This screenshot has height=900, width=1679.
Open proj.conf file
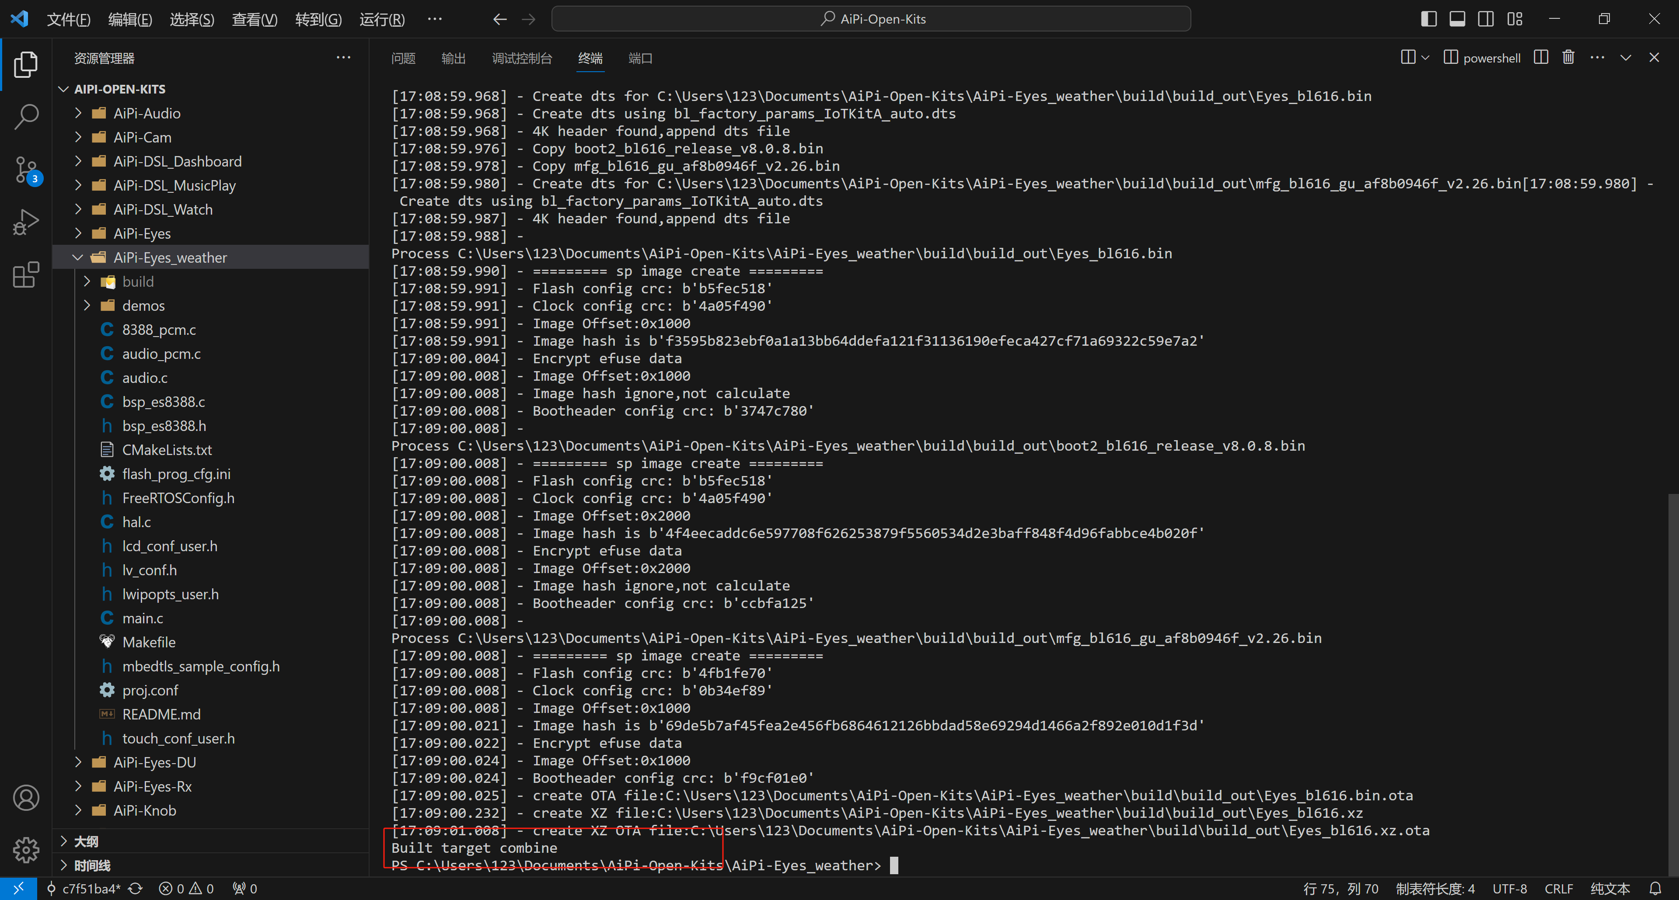pyautogui.click(x=150, y=690)
